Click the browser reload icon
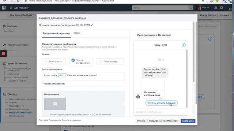 point(18,1)
